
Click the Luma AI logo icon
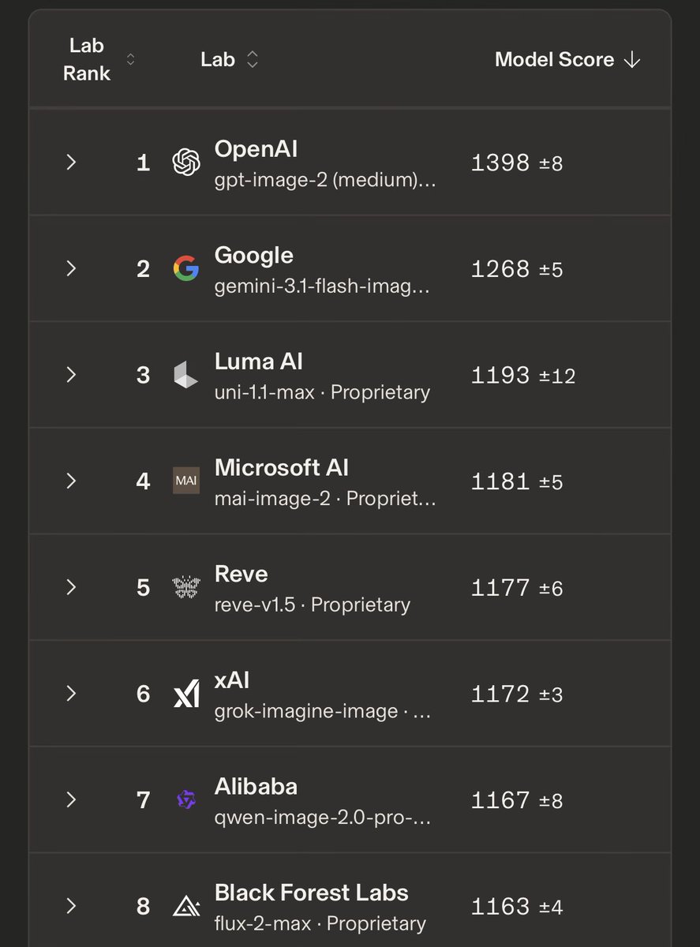(186, 375)
